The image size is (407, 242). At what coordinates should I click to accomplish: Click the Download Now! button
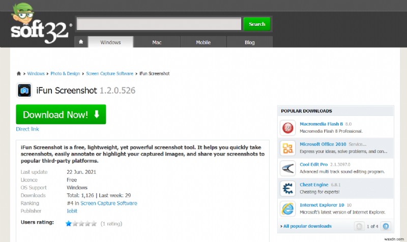(61, 114)
